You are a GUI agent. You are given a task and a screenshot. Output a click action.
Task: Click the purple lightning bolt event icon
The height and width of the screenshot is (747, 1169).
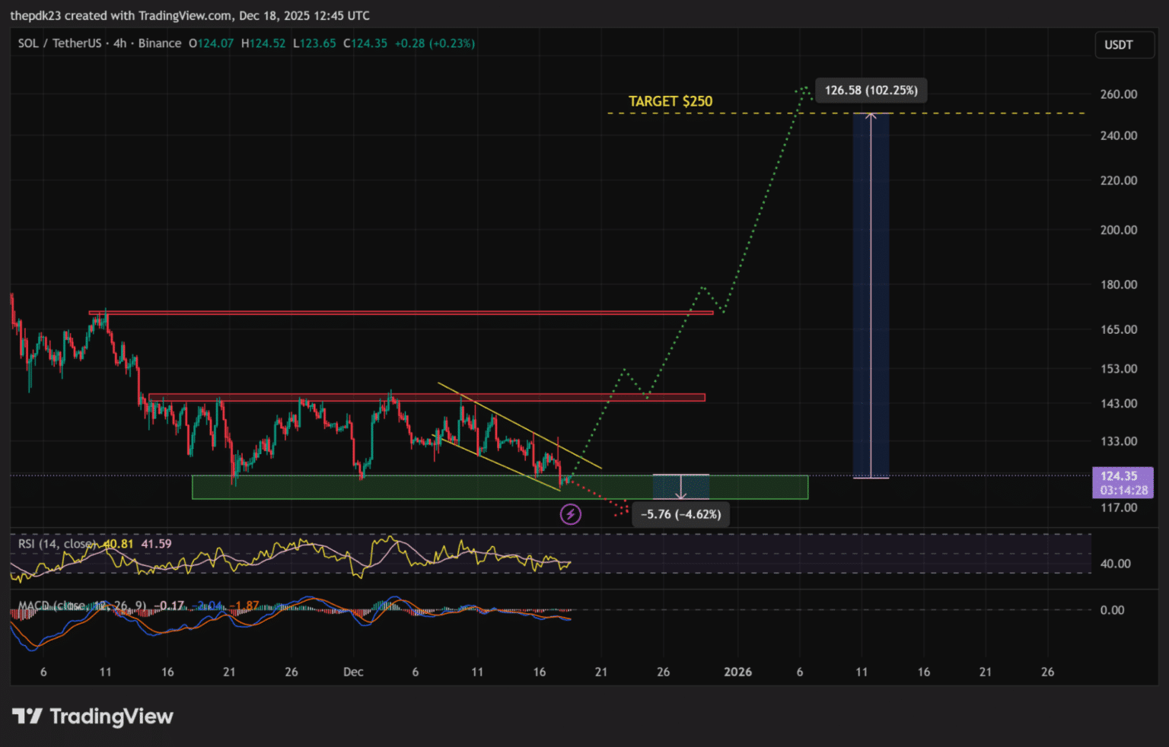click(x=570, y=515)
